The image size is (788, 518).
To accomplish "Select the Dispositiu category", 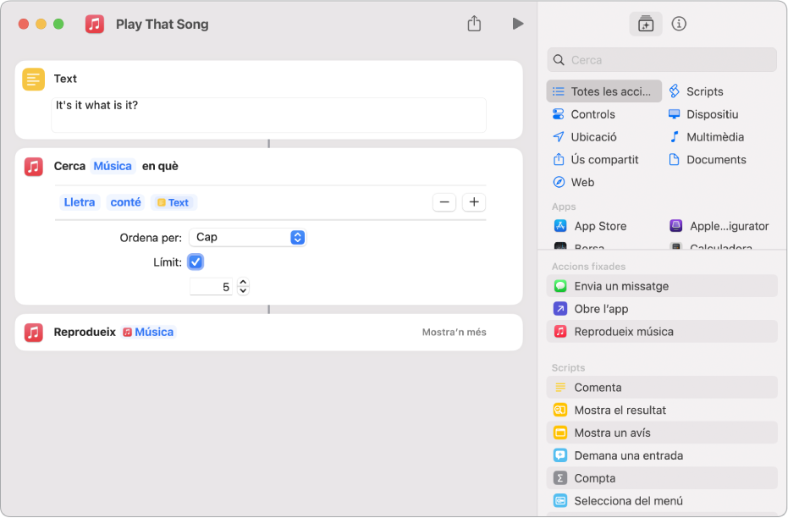I will (703, 114).
